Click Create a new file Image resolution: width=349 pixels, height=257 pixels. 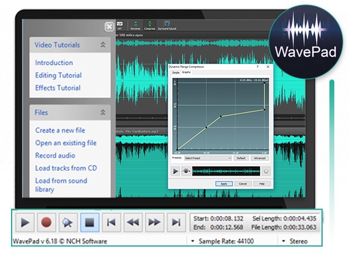pos(60,130)
